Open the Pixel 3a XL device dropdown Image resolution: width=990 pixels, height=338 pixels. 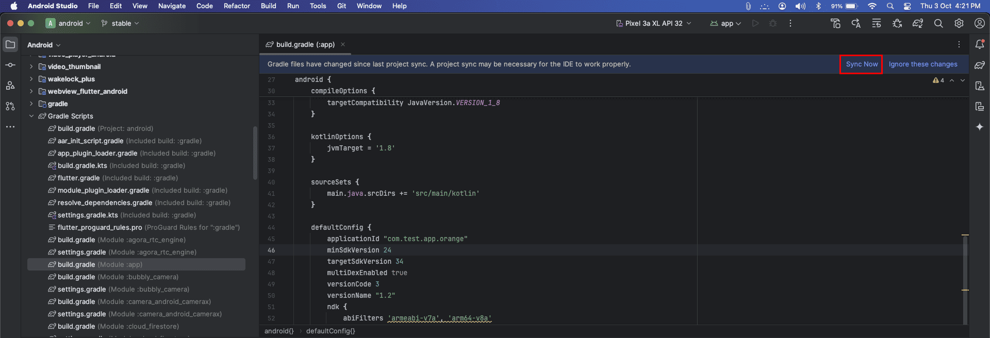pos(653,24)
